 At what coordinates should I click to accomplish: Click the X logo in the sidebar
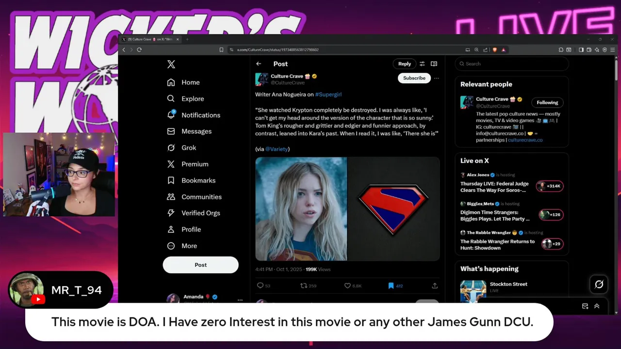(x=171, y=64)
